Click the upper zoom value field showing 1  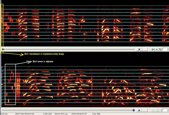pyautogui.click(x=164, y=49)
